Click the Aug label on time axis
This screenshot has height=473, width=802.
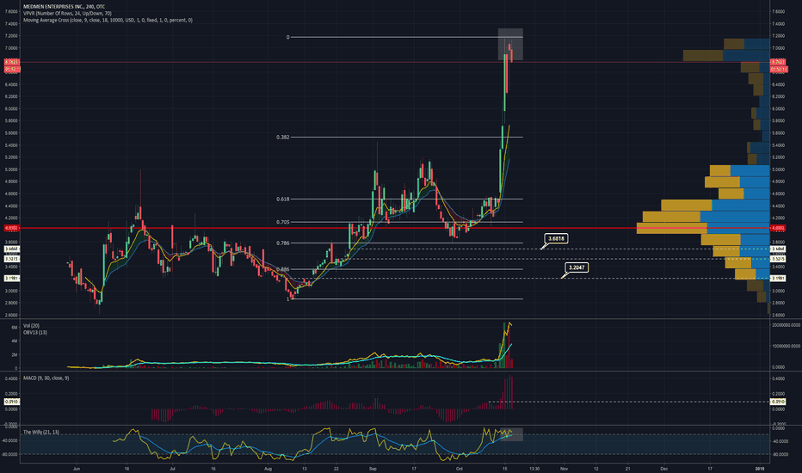(x=268, y=469)
